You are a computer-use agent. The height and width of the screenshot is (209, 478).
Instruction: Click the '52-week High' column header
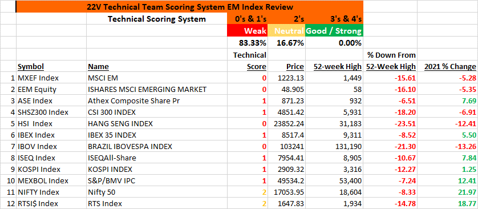coord(334,66)
